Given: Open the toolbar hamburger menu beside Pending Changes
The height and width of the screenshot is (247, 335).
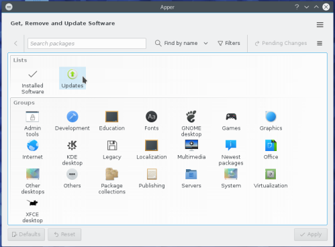Looking at the screenshot, I should [x=320, y=43].
